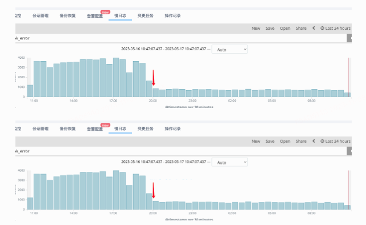Focus the query field in the lower panel
The width and height of the screenshot is (366, 225).
pyautogui.click(x=181, y=151)
